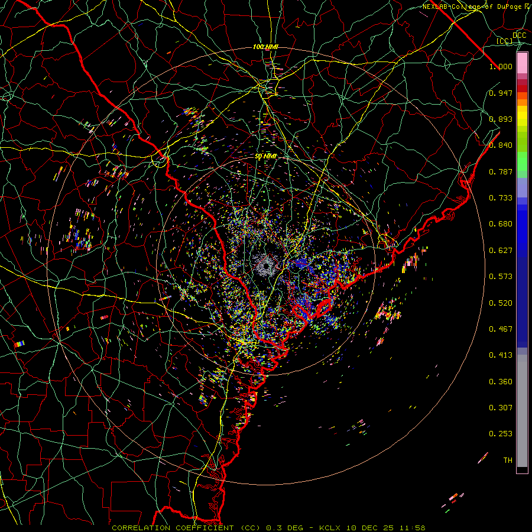Image resolution: width=532 pixels, height=532 pixels.
Task: Click the DCC label above the color bar
Action: click(x=519, y=35)
